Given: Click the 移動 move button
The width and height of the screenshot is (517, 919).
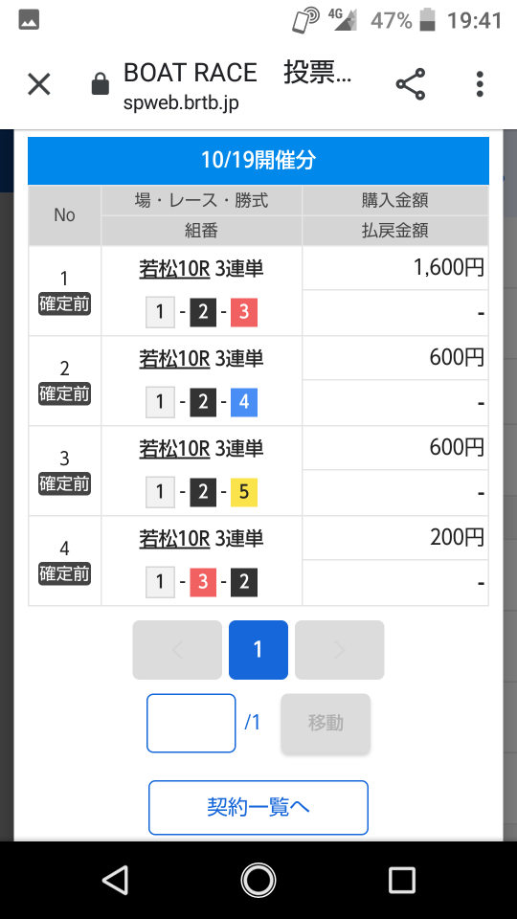Looking at the screenshot, I should [326, 724].
